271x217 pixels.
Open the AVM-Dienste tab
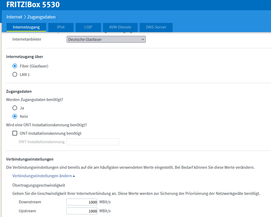(x=120, y=27)
